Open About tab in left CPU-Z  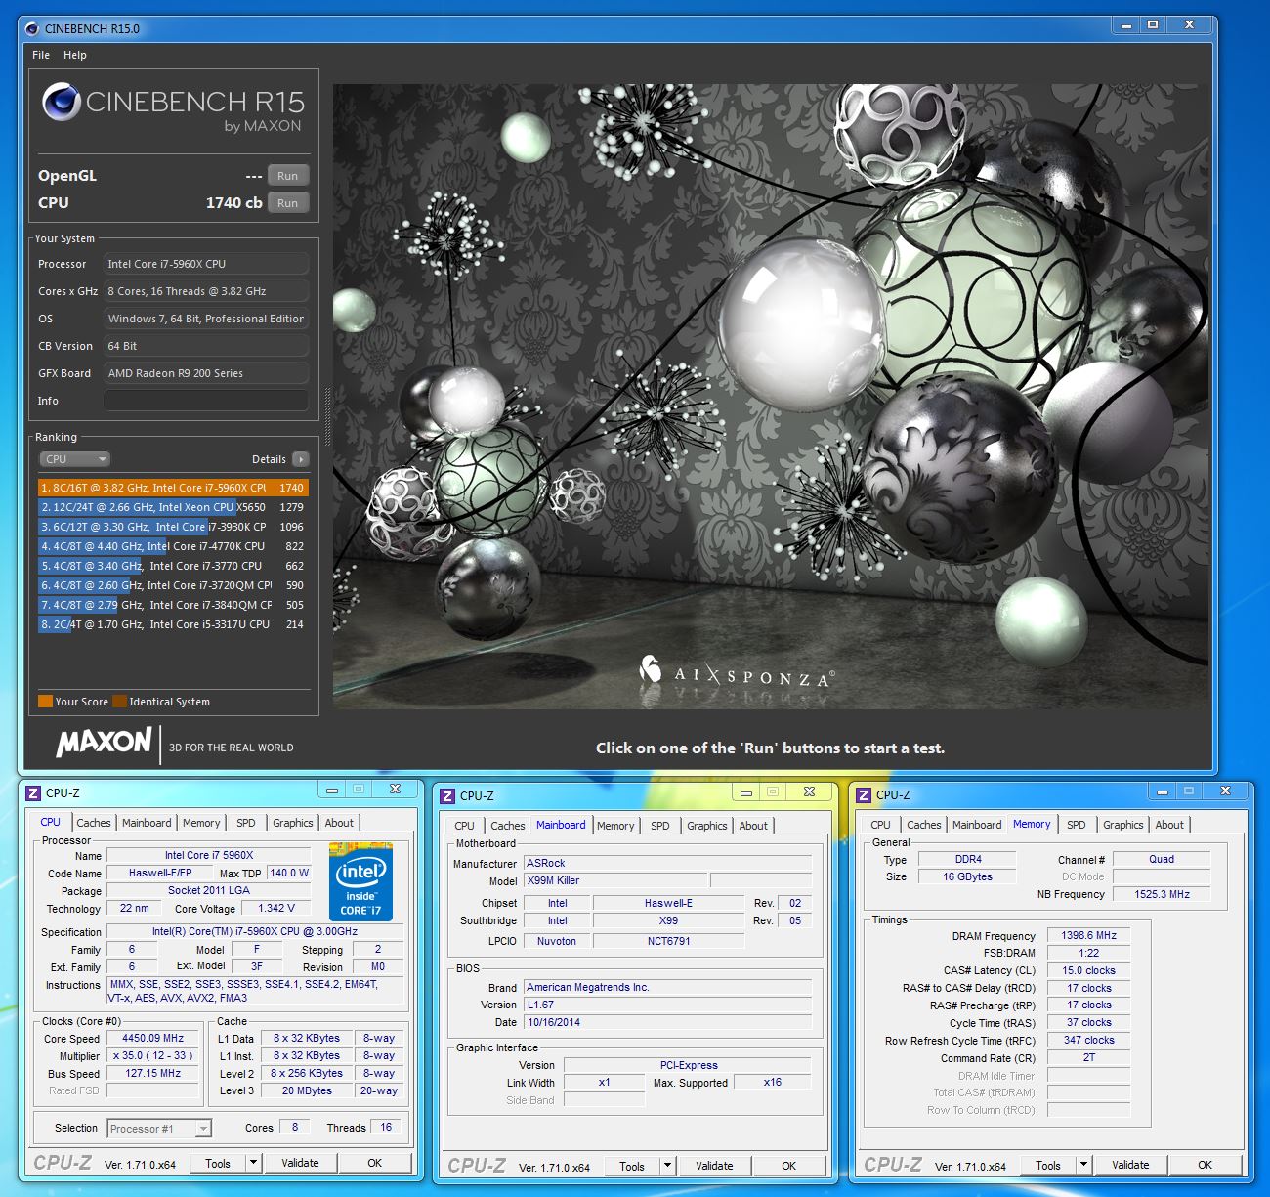click(339, 823)
